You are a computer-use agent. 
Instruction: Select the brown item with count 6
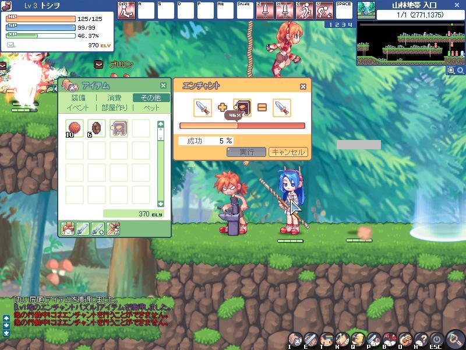[97, 128]
